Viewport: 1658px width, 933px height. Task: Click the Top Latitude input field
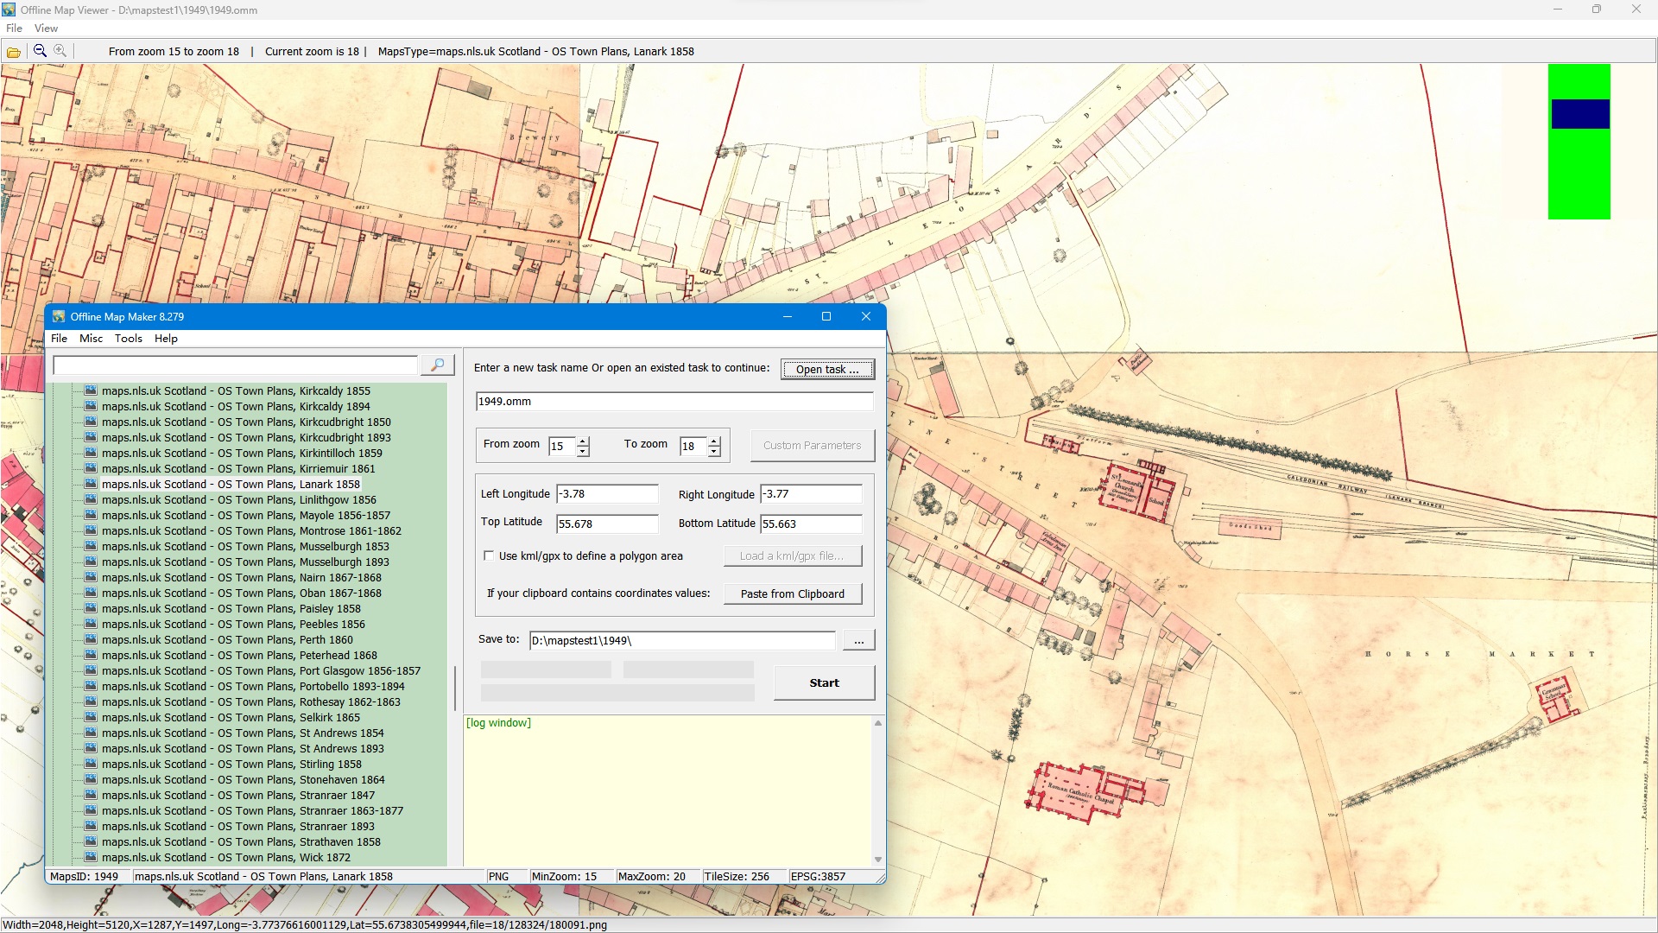(607, 524)
